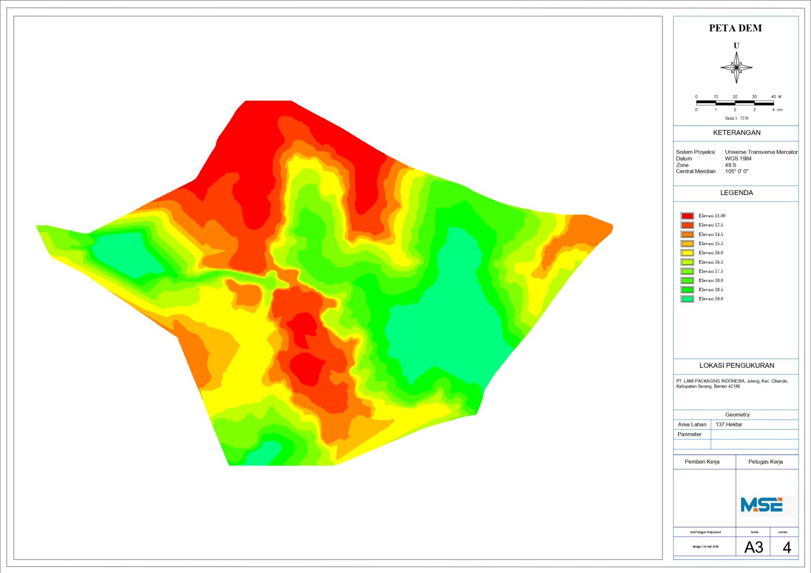Click the PT. LAMI PACKAGING INDONESIA address text
The width and height of the screenshot is (811, 573).
(732, 384)
